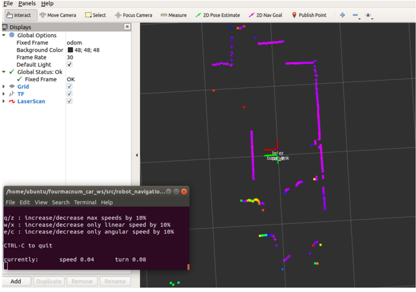Edit the Background Color value 48; 48; 48
The height and width of the screenshot is (292, 416).
click(x=87, y=50)
